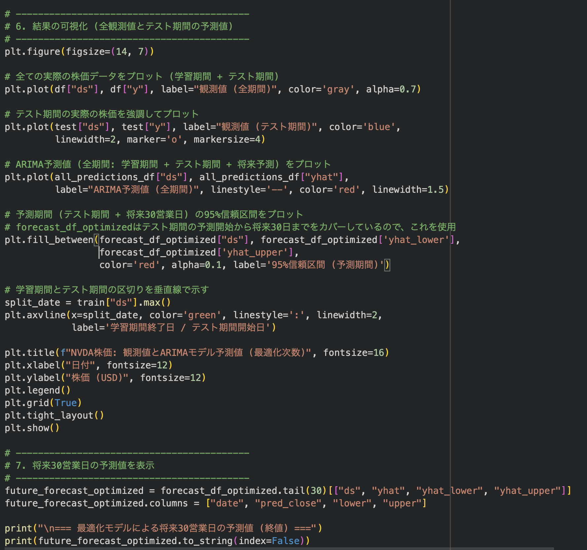The width and height of the screenshot is (587, 550).
Task: Click the comment '# 予測期間 (テスト期間 + 将来30営業日)'
Action: pyautogui.click(x=154, y=215)
